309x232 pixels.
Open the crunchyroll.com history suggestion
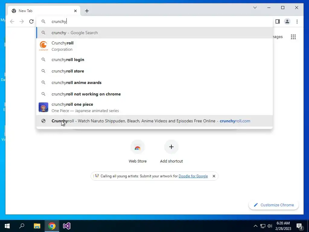point(155,121)
